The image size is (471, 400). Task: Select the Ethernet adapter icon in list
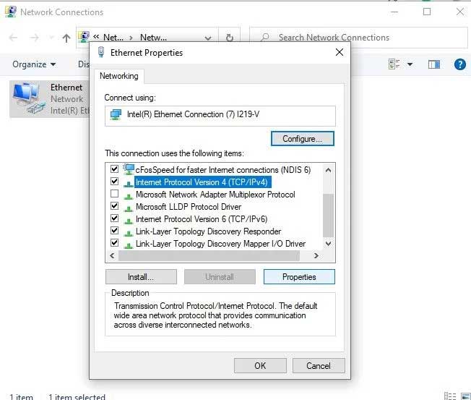[x=29, y=98]
